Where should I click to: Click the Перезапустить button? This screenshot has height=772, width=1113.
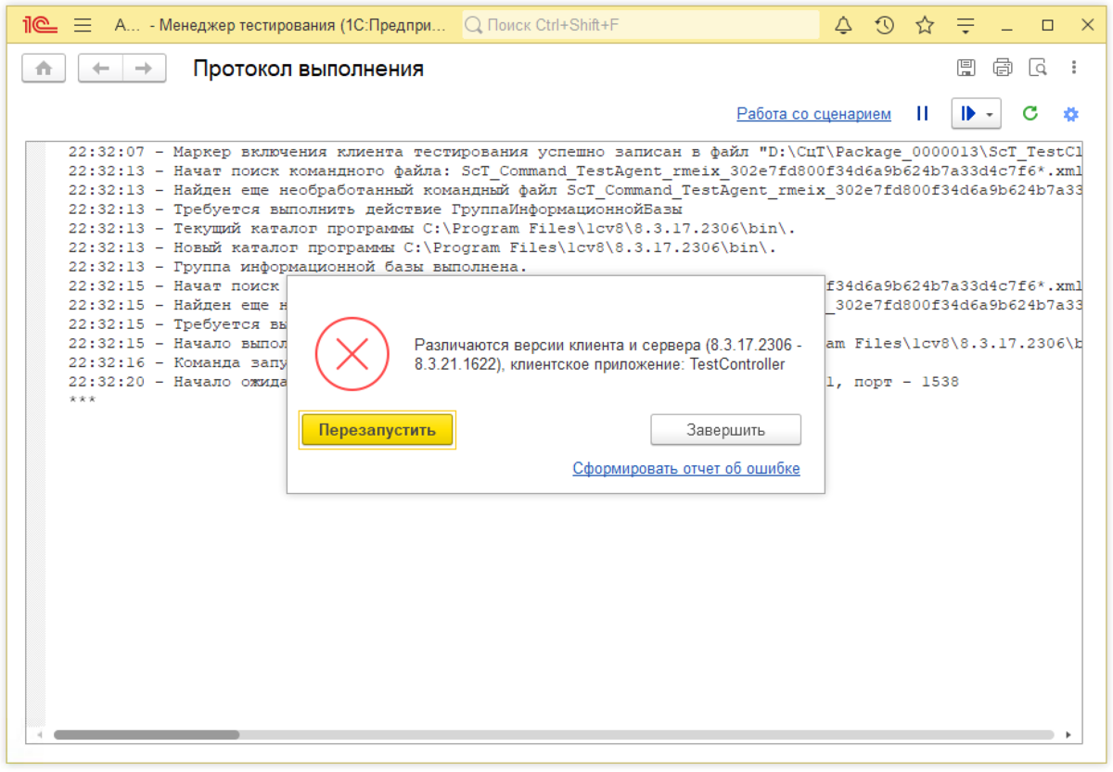click(x=377, y=429)
